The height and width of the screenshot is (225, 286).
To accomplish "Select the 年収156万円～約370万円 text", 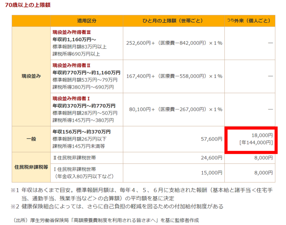I will (x=82, y=132).
